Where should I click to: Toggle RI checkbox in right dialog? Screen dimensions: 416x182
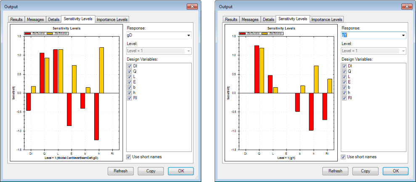coord(344,98)
